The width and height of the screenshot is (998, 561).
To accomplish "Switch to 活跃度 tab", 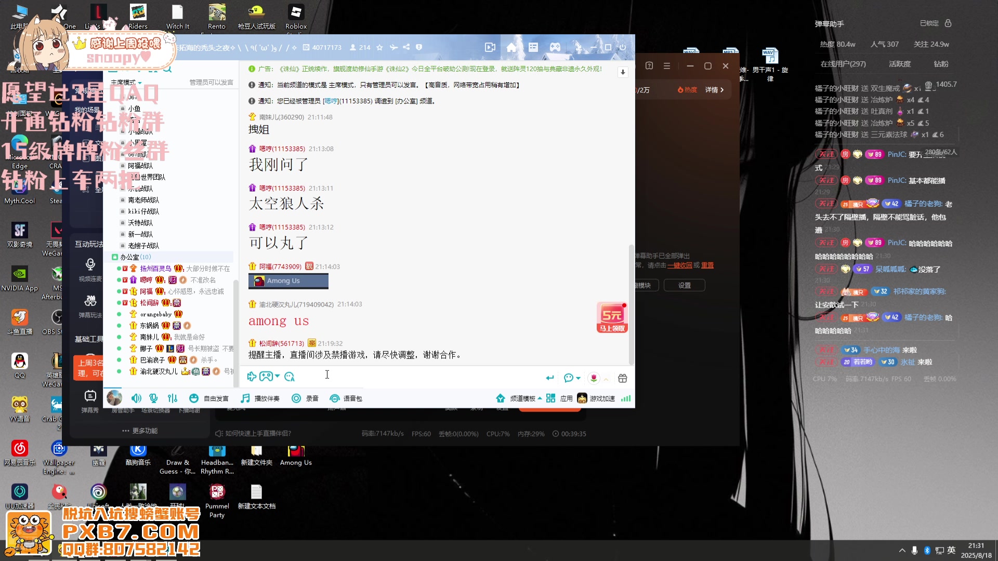I will (x=900, y=64).
